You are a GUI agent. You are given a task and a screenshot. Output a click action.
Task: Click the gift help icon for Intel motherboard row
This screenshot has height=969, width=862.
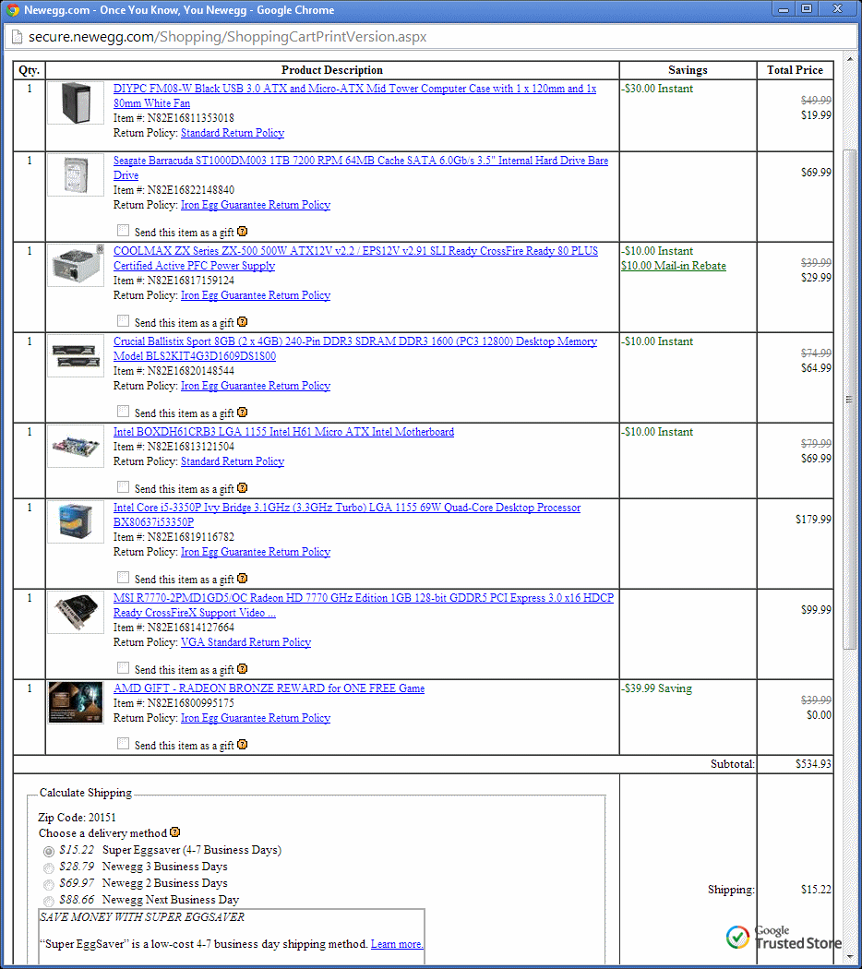(242, 487)
